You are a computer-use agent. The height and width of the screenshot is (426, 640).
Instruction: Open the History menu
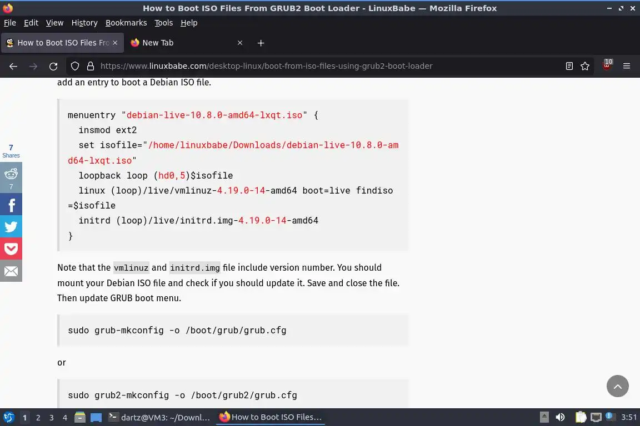(84, 23)
